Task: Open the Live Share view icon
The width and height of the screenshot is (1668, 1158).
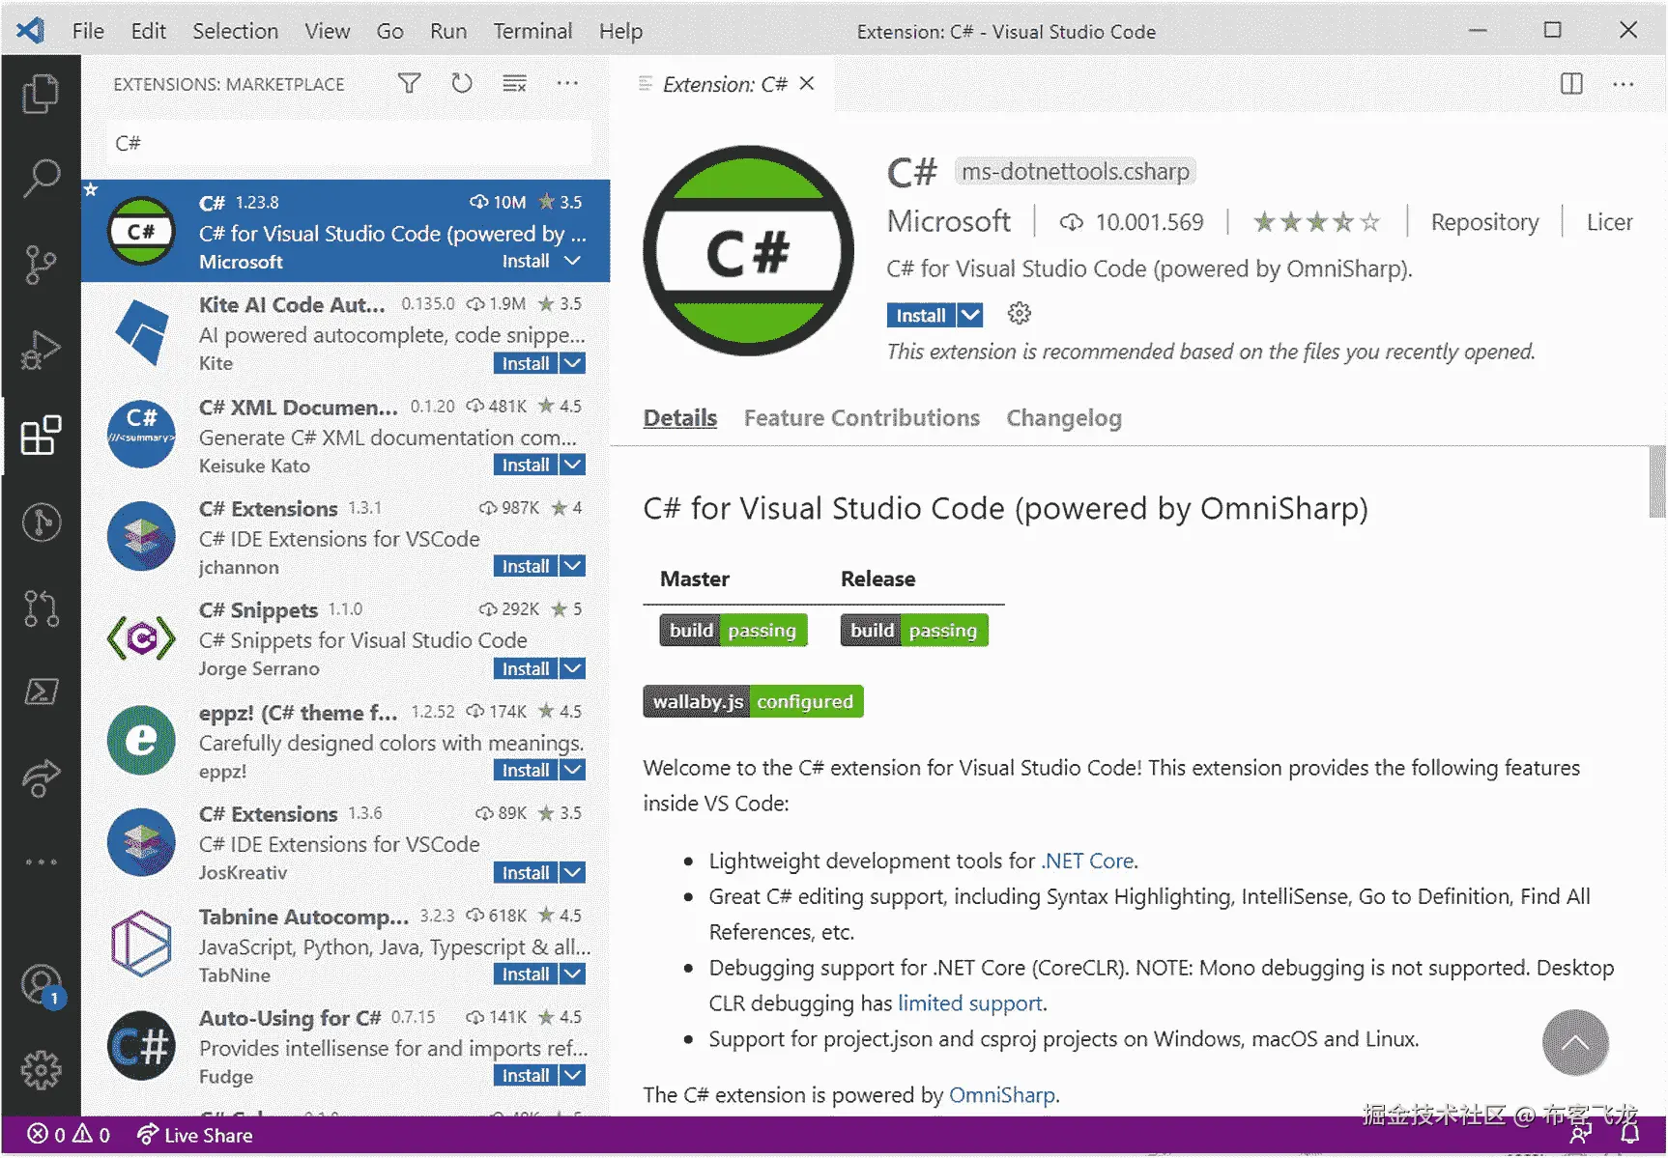Action: click(41, 777)
